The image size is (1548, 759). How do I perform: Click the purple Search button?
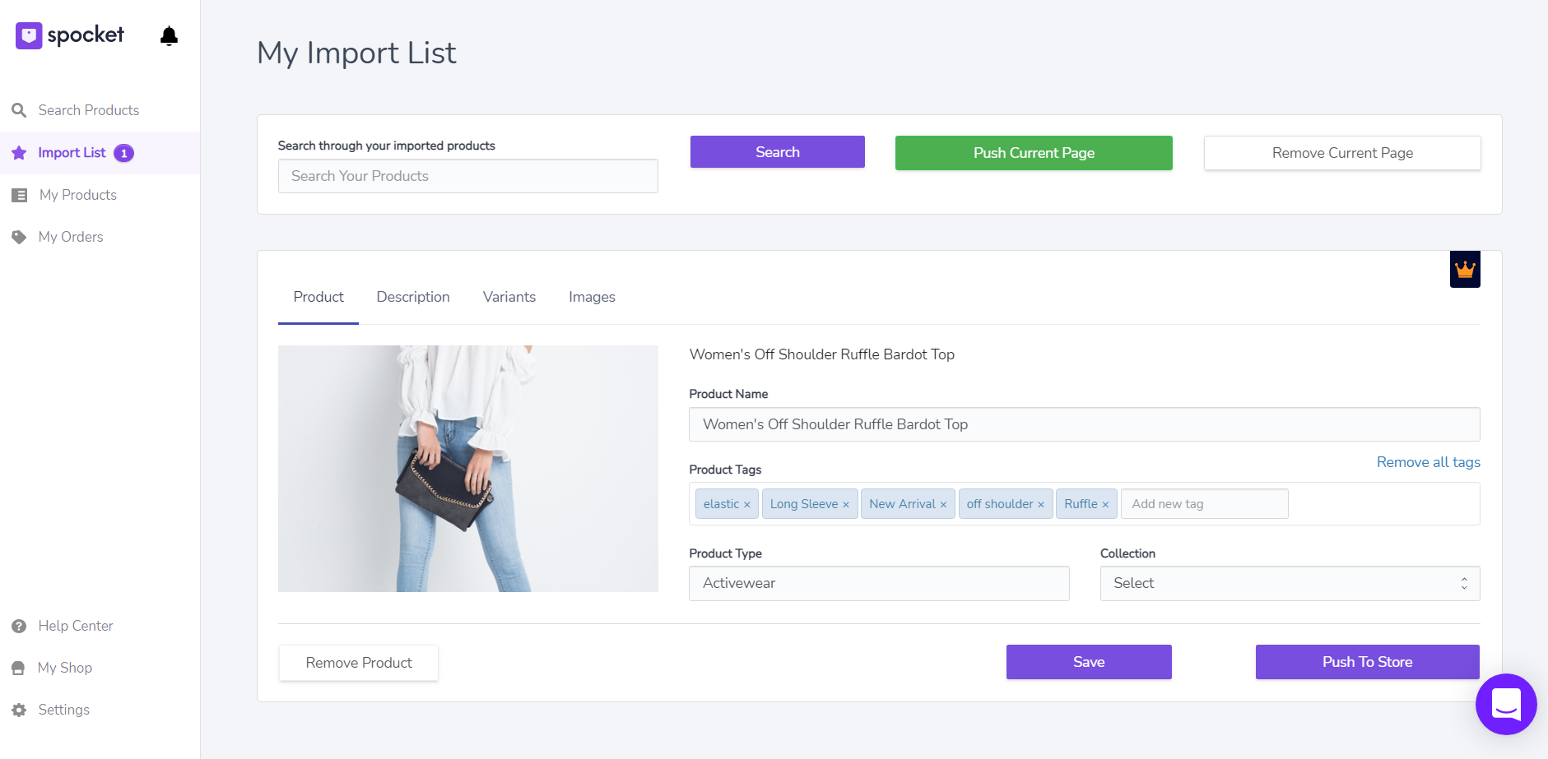click(x=778, y=152)
